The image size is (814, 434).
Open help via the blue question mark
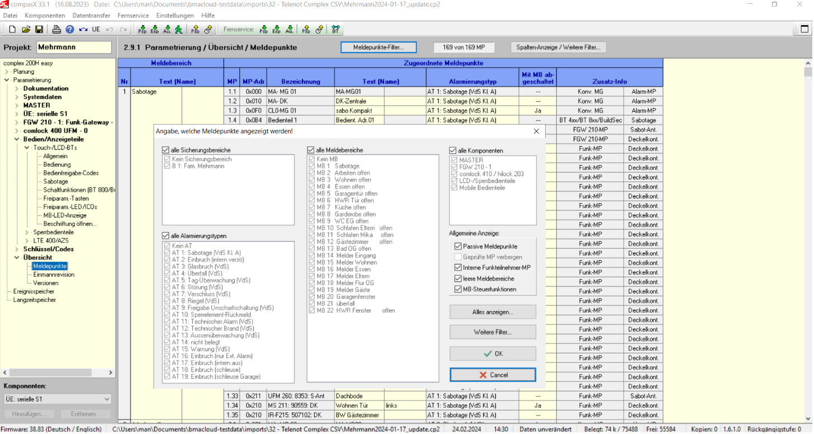click(x=69, y=29)
